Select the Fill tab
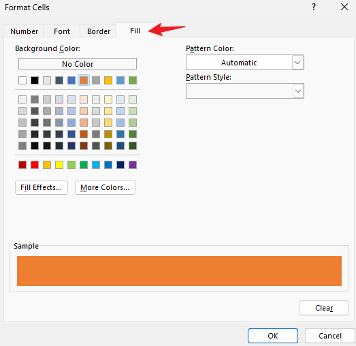 (x=135, y=31)
